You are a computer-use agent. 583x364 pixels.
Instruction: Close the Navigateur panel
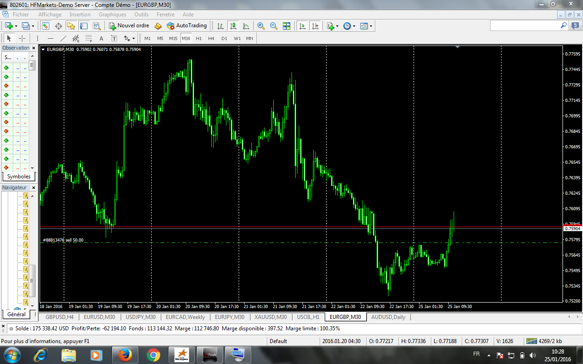[x=33, y=187]
